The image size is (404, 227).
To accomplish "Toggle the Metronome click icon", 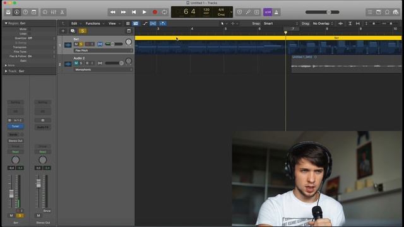I will 276,12.
